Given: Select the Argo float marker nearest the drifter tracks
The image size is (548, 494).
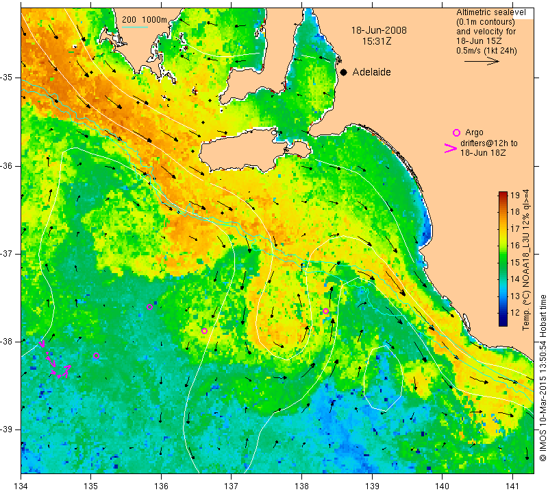Looking at the screenshot, I should tap(96, 355).
